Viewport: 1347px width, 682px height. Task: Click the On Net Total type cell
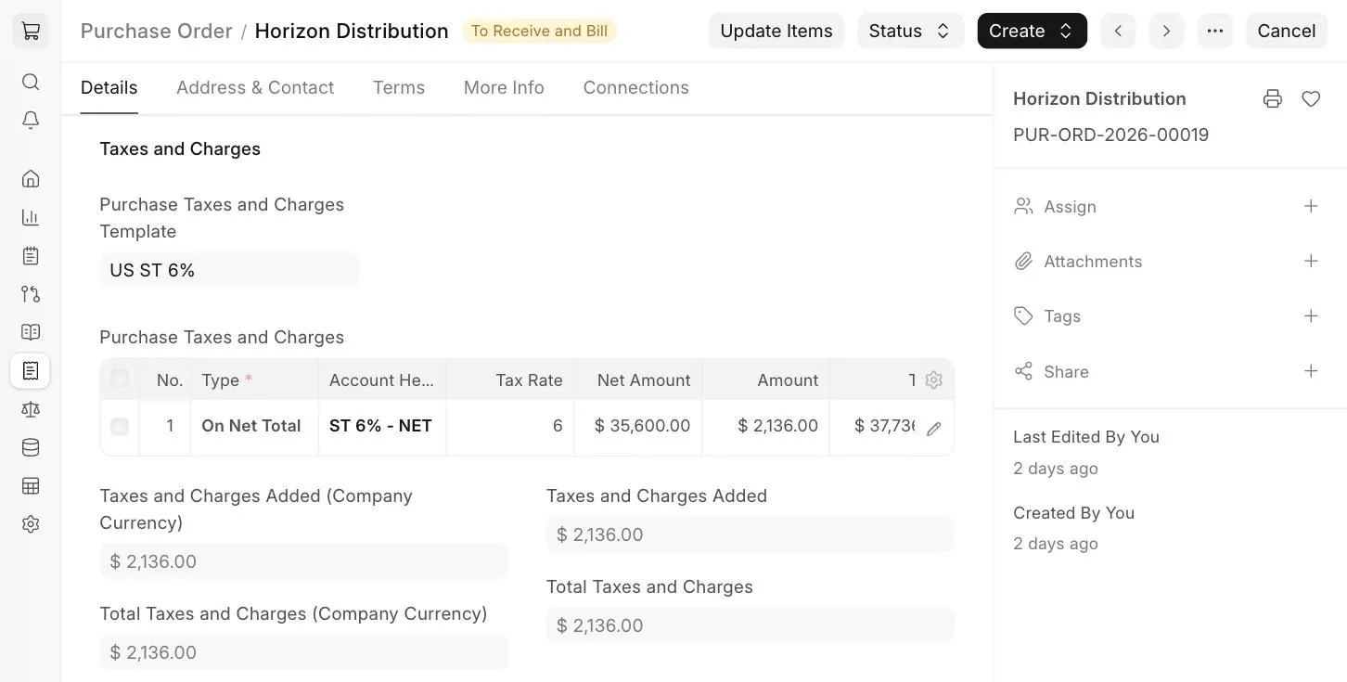coord(254,426)
